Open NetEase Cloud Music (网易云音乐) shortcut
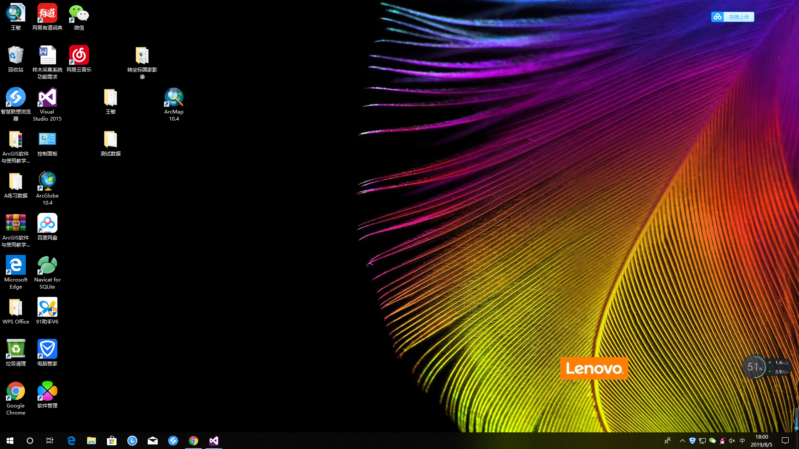This screenshot has height=449, width=799. click(x=79, y=56)
